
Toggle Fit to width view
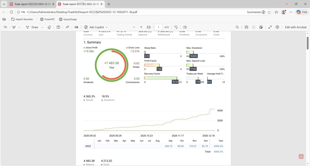149,27
